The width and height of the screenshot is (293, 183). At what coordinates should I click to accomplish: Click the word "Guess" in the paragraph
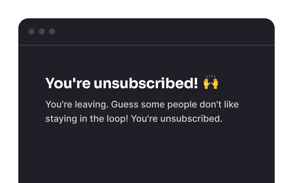pyautogui.click(x=125, y=105)
